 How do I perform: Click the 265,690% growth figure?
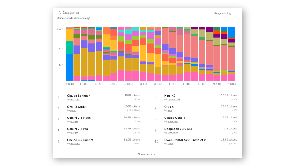(133, 111)
